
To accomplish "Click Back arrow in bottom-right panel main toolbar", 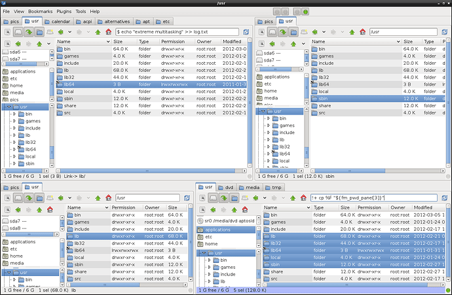I will pos(255,198).
